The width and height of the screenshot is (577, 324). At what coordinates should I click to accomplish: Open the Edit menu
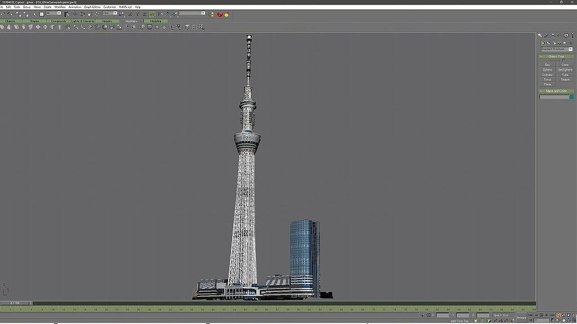tap(8, 7)
